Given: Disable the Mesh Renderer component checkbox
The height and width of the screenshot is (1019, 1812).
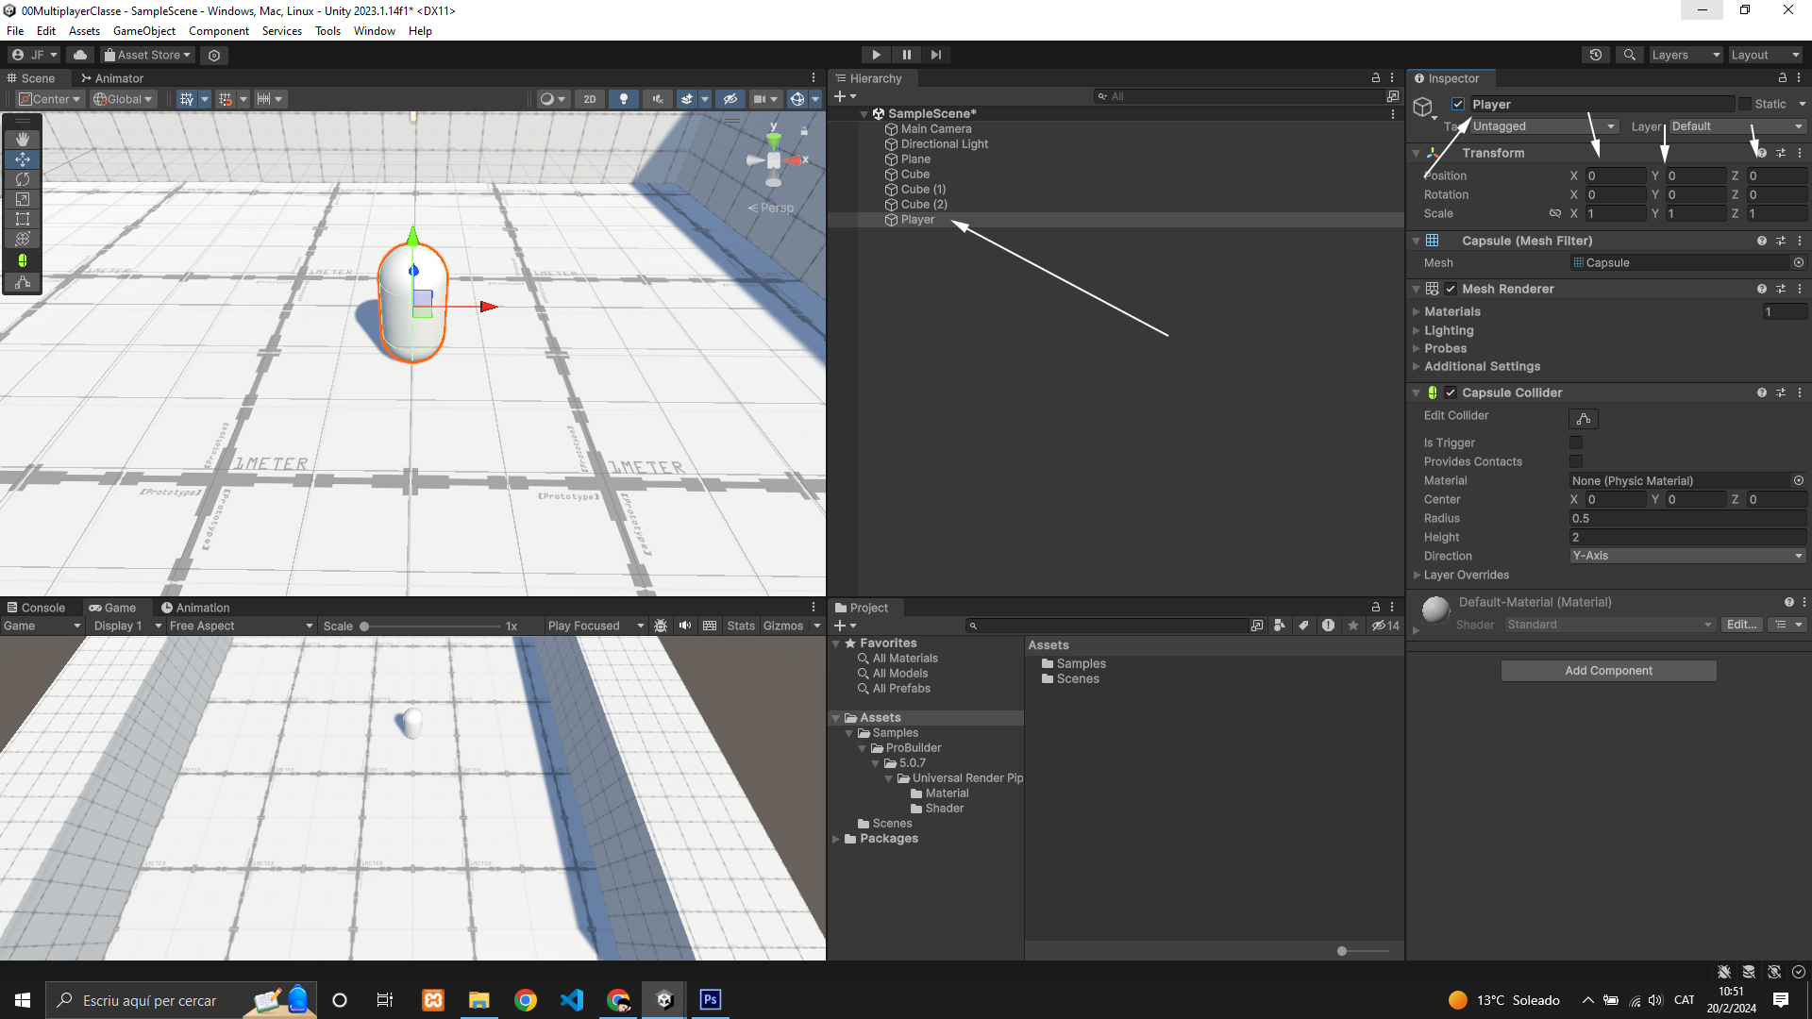Looking at the screenshot, I should 1451,289.
